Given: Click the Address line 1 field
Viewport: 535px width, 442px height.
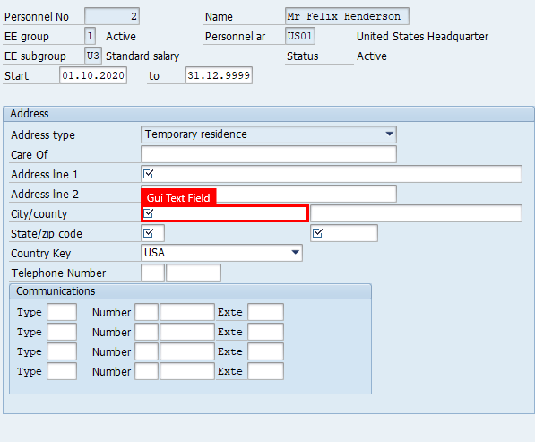Looking at the screenshot, I should coord(332,174).
